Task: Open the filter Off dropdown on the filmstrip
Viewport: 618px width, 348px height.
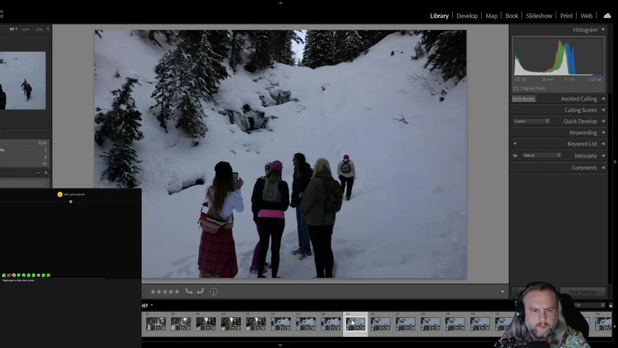Action: tap(589, 305)
